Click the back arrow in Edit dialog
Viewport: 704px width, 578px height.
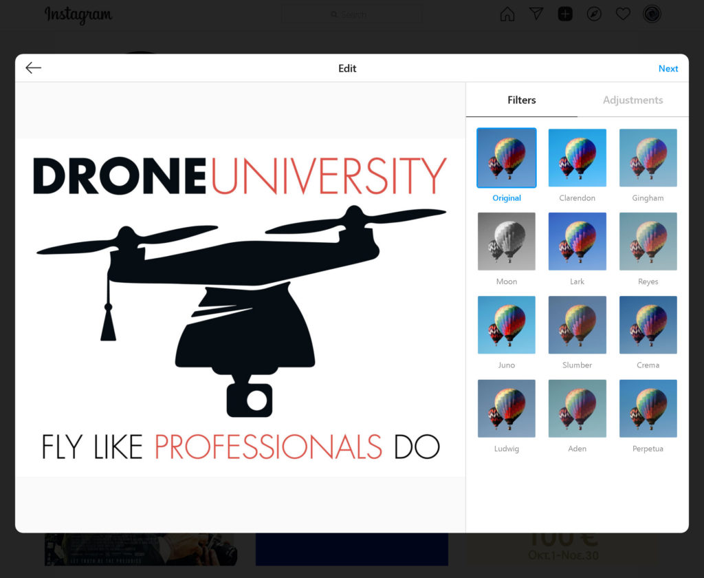click(x=33, y=67)
